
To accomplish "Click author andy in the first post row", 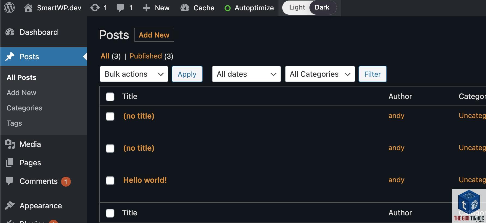I will tap(396, 116).
